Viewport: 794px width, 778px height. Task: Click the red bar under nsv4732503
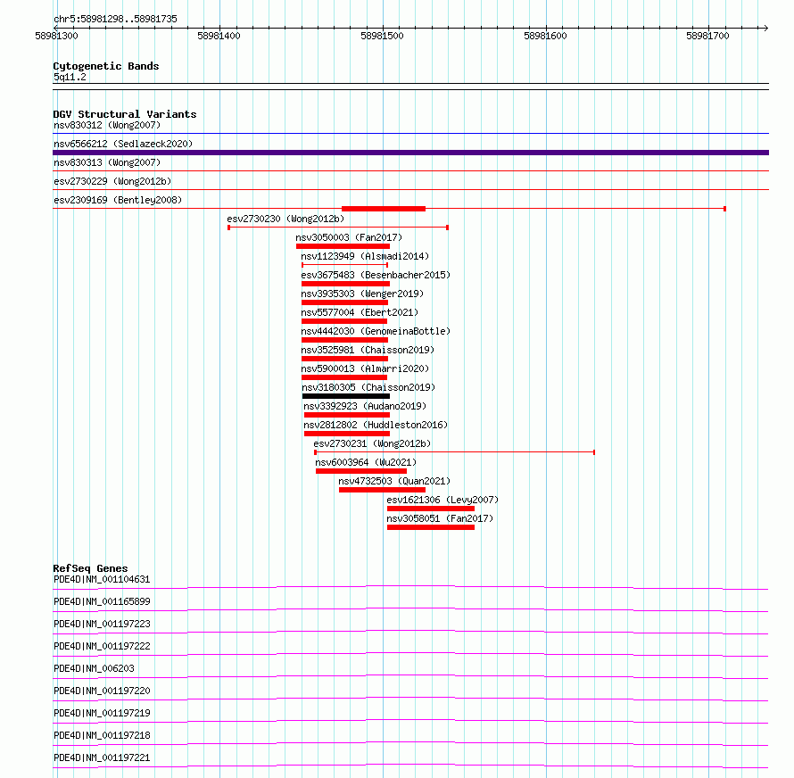tap(383, 490)
